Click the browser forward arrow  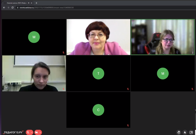pyautogui.click(x=8, y=8)
